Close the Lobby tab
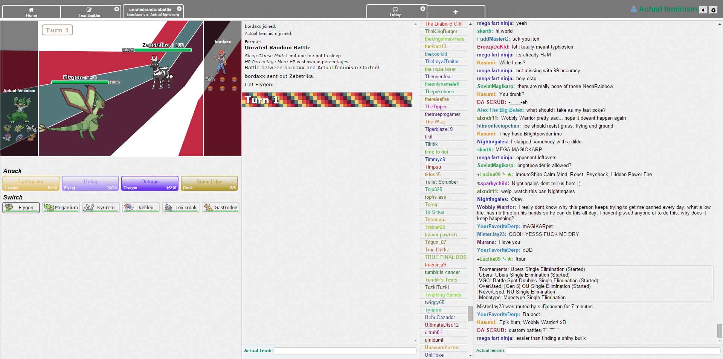Screen dimensions: 723x359 click(423, 9)
